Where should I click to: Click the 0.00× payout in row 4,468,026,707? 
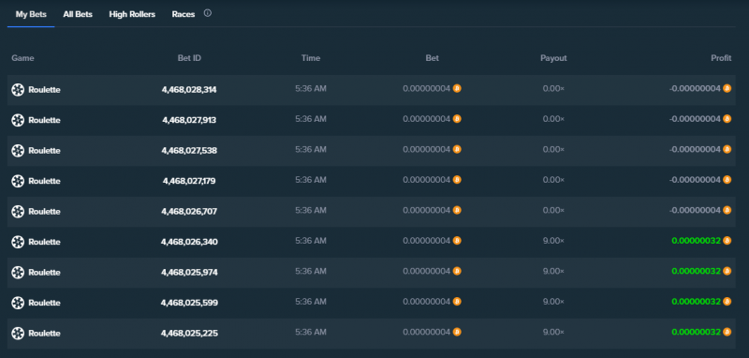553,210
